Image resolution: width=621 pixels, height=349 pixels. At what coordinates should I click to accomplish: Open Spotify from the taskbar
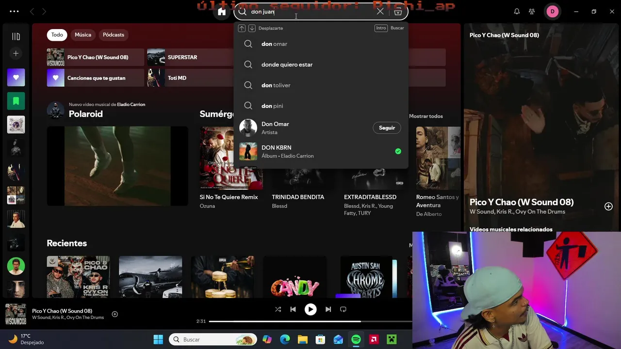[356, 339]
